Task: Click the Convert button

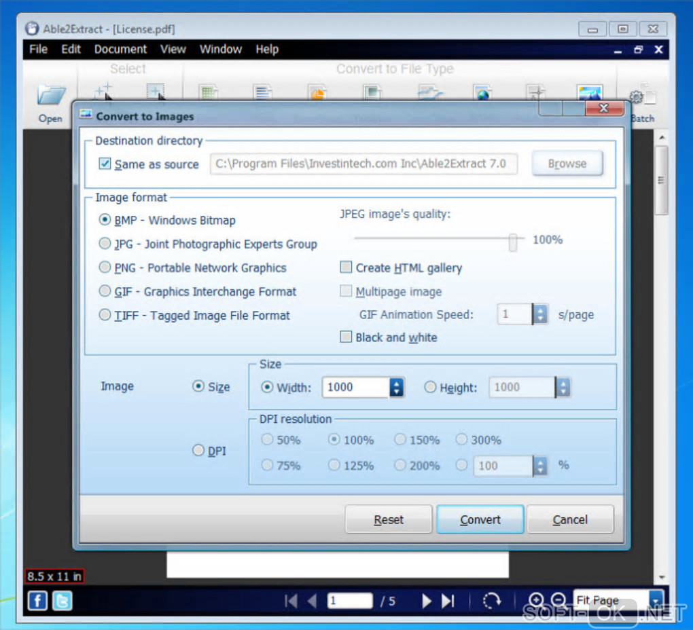Action: [480, 519]
